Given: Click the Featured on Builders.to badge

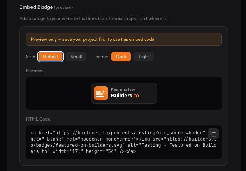Looking at the screenshot, I should point(124,93).
